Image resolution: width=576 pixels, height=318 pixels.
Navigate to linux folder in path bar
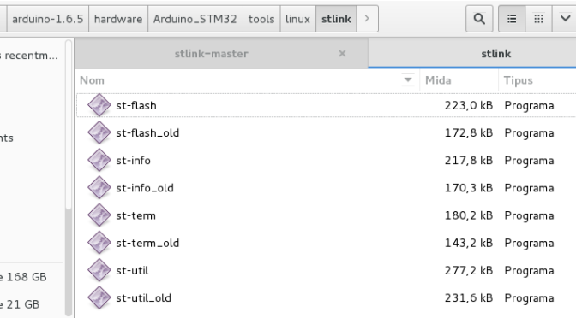(298, 19)
